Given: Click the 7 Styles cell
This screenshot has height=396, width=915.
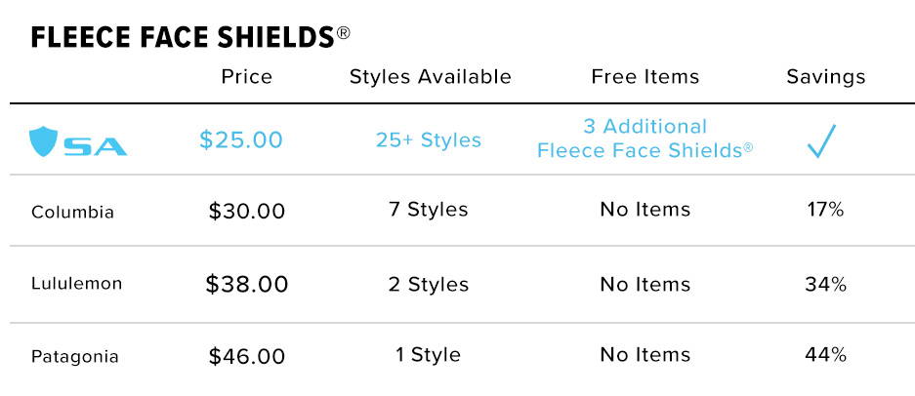Looking at the screenshot, I should 429,210.
